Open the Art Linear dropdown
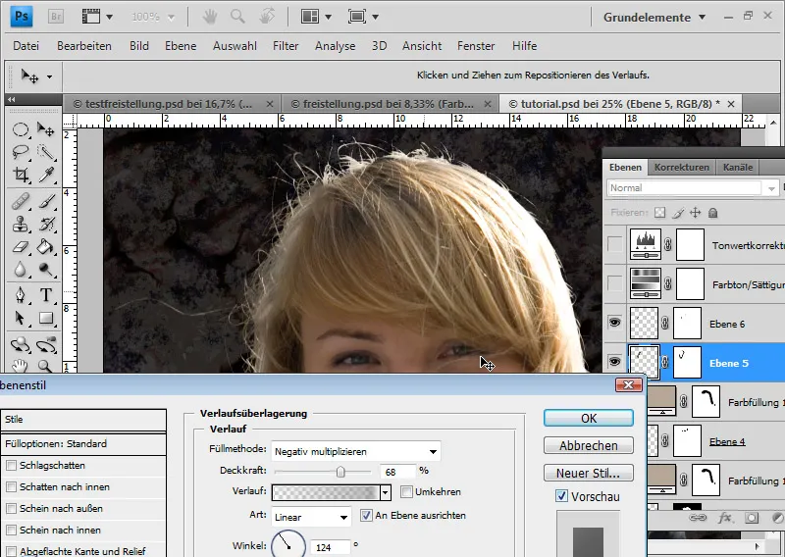785x557 pixels. pos(311,517)
